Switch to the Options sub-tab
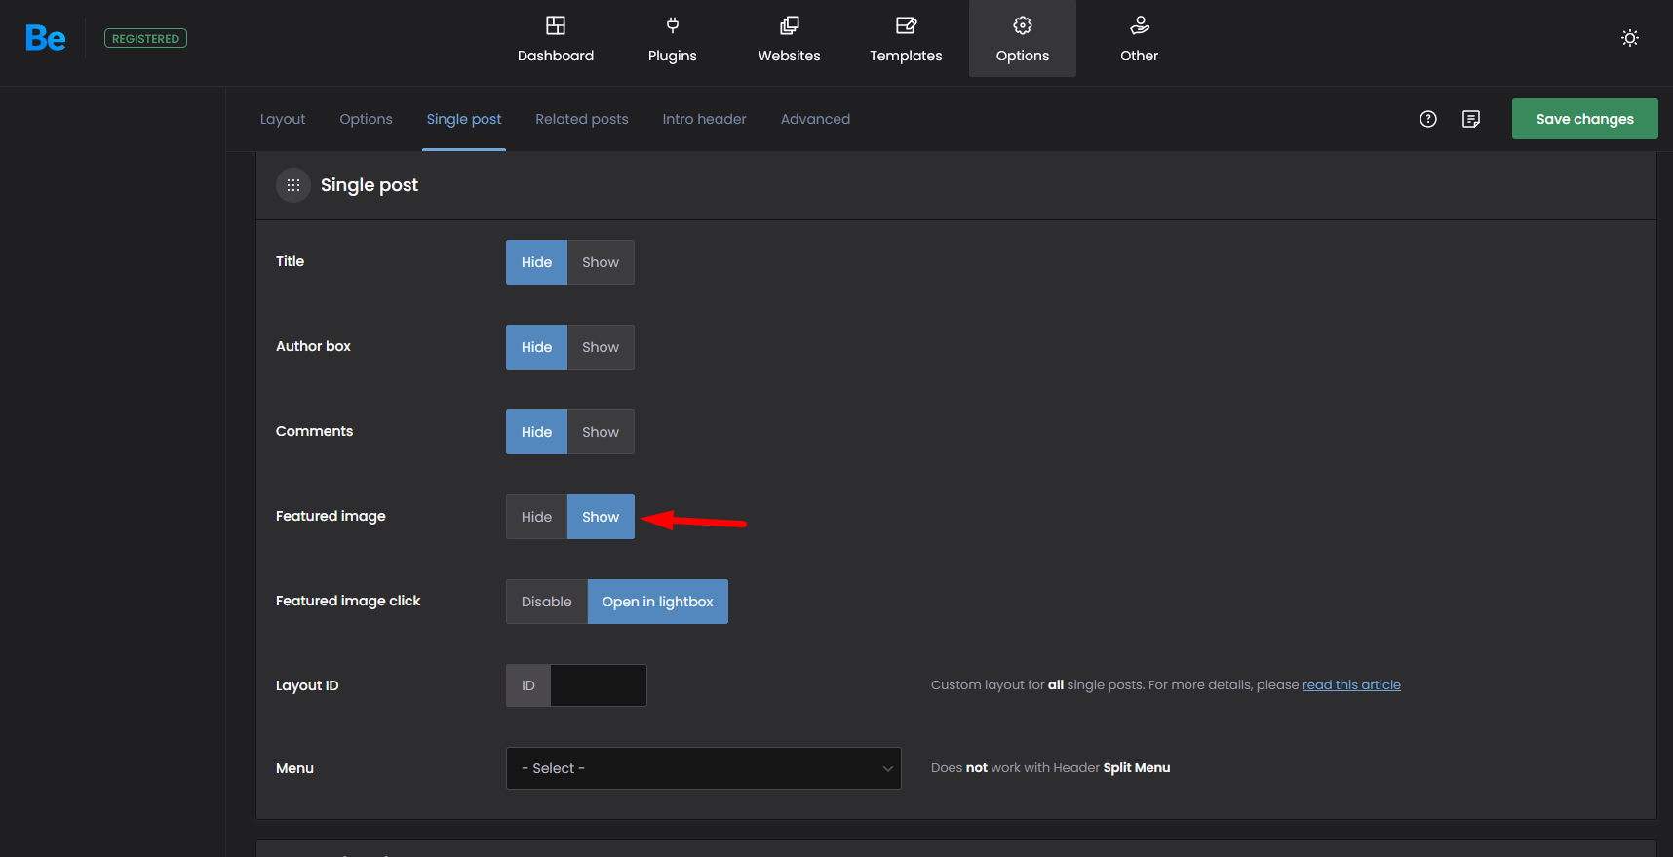Viewport: 1673px width, 857px height. (366, 119)
